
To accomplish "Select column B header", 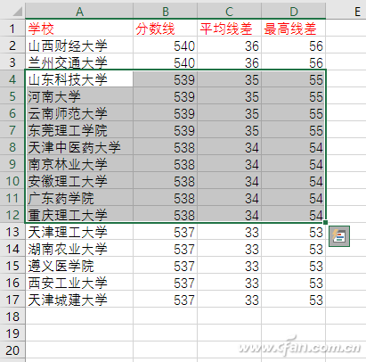I will click(x=165, y=12).
